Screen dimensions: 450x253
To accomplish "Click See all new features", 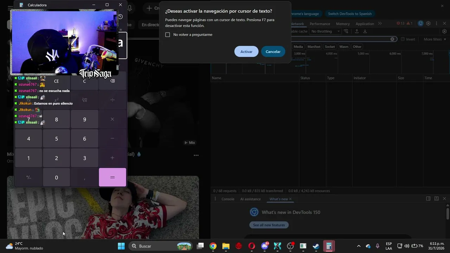I will tap(269, 225).
